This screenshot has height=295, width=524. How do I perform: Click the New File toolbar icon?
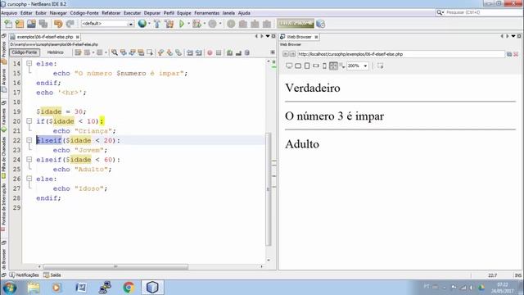(x=8, y=24)
